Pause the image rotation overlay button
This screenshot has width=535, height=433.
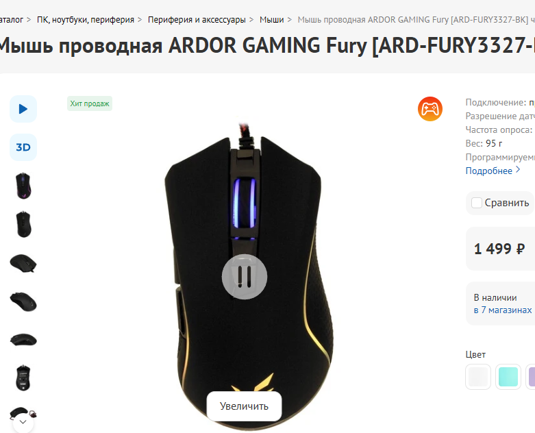click(245, 277)
